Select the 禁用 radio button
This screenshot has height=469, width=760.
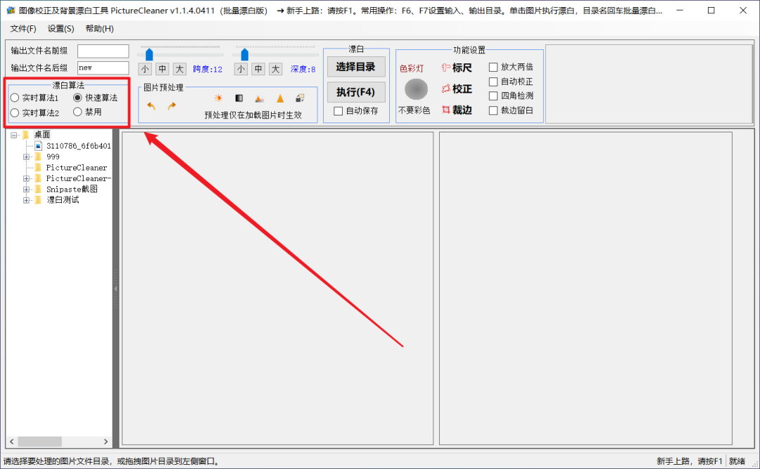tap(77, 112)
